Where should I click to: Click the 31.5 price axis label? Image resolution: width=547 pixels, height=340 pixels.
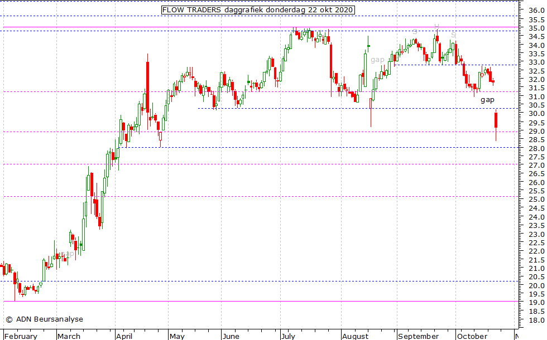coord(536,88)
